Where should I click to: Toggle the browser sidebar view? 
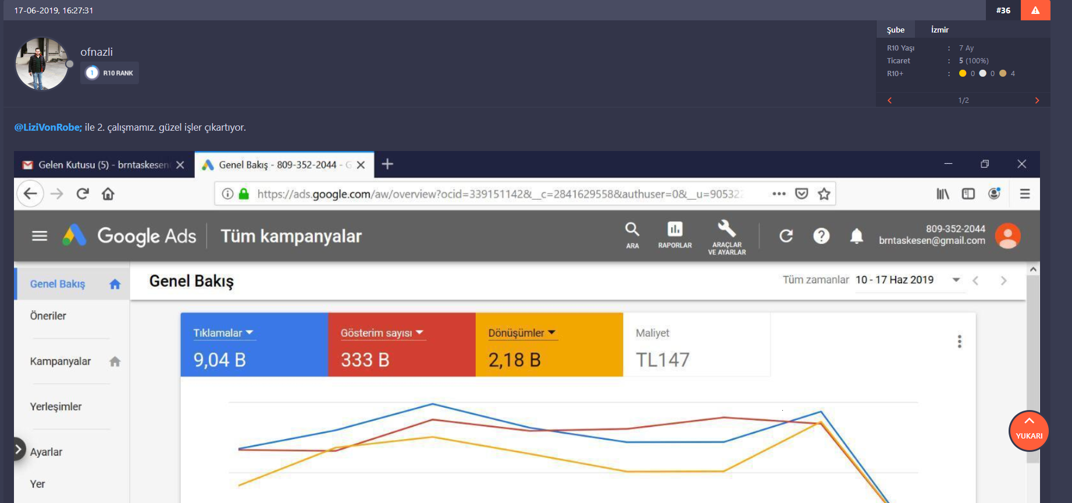click(x=968, y=193)
